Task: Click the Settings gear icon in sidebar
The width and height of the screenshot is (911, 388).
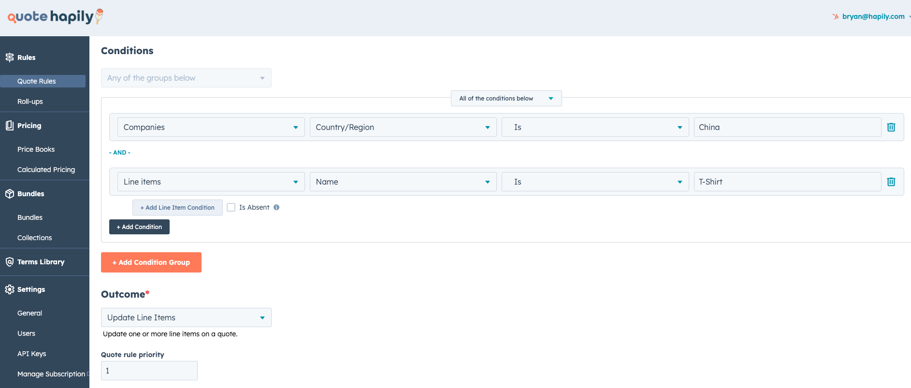Action: click(x=10, y=289)
